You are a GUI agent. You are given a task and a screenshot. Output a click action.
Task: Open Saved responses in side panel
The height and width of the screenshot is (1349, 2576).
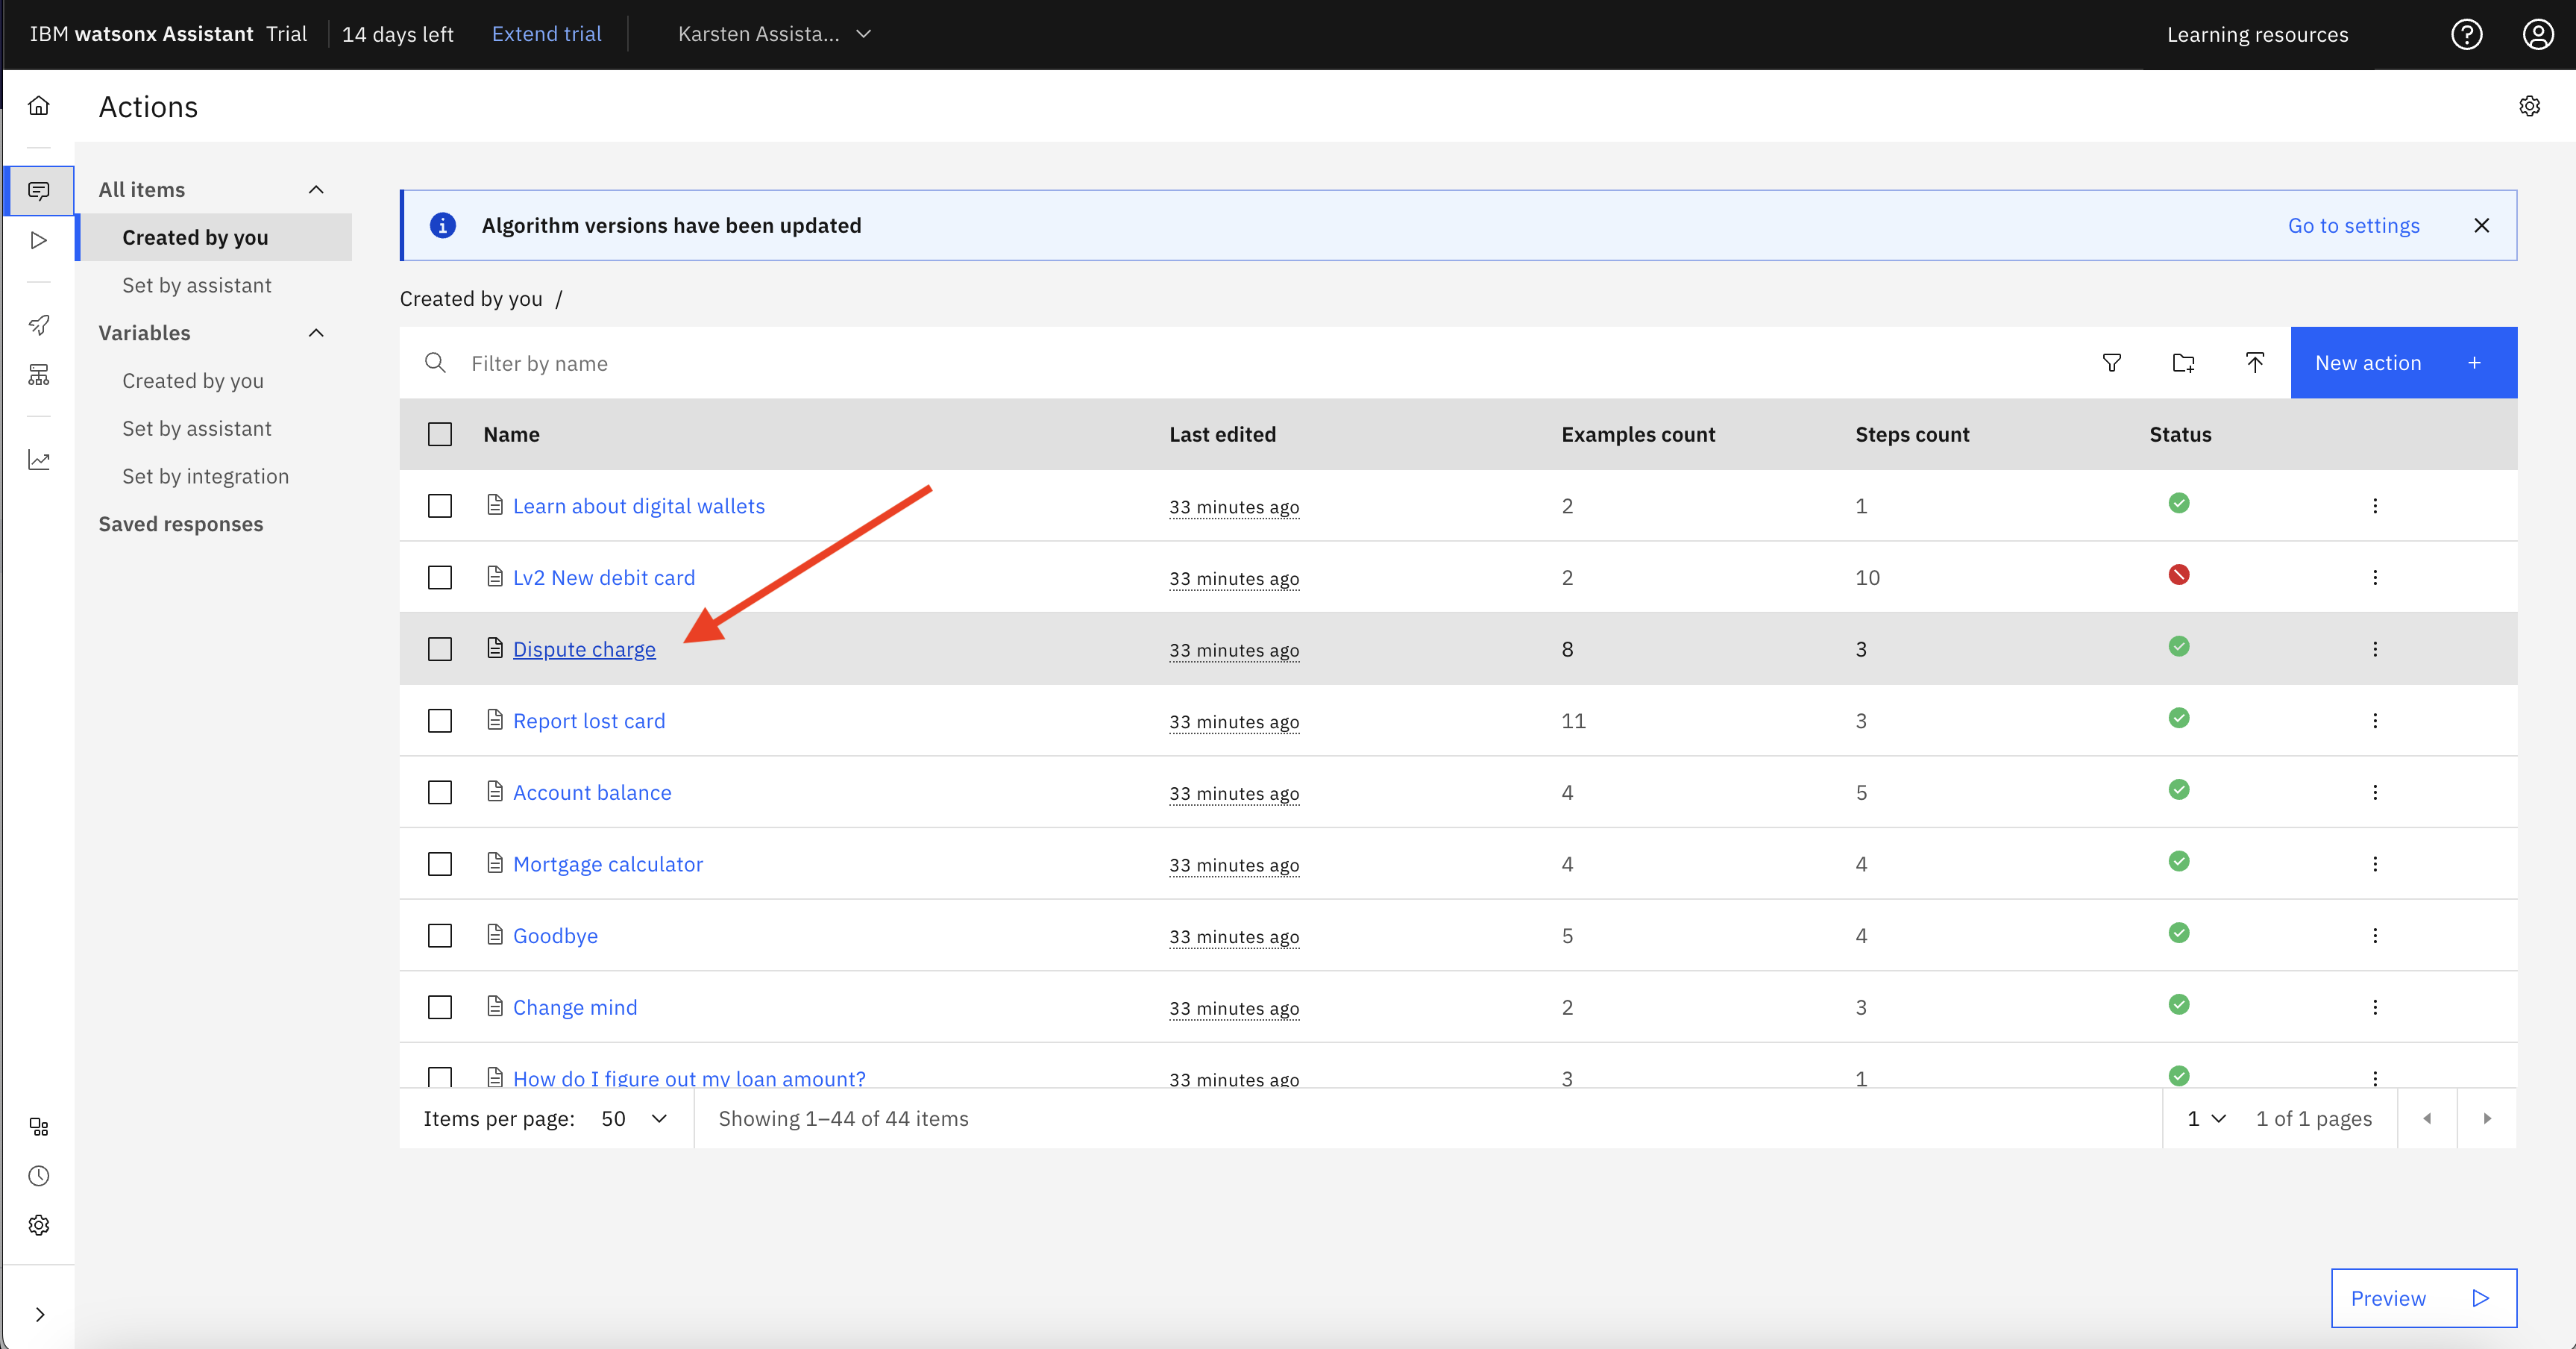pyautogui.click(x=181, y=525)
